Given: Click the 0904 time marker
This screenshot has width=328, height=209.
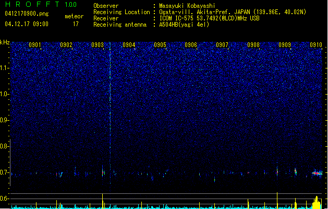Looking at the screenshot, I should (x=129, y=45).
